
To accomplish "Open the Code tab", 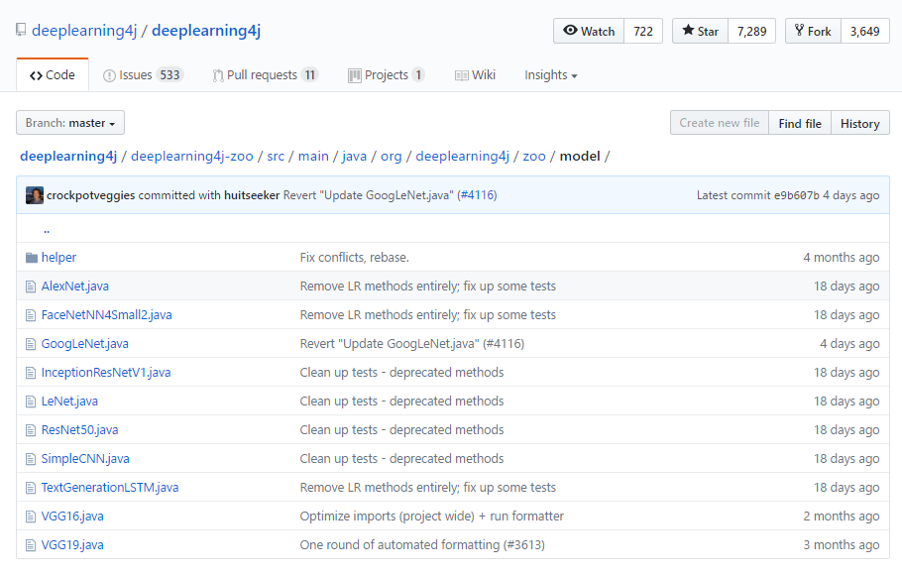I will click(x=53, y=74).
